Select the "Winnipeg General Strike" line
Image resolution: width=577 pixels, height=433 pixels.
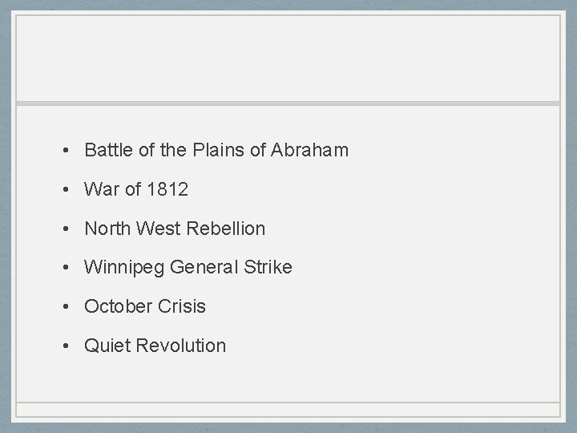[x=188, y=267]
